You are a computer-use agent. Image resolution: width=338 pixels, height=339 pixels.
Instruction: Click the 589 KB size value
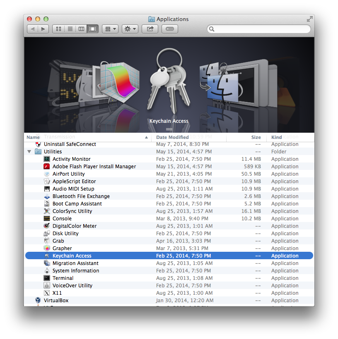pyautogui.click(x=252, y=167)
